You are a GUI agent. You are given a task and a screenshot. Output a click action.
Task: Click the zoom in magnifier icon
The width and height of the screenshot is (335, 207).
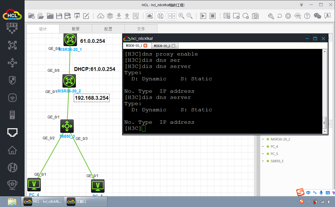[x=181, y=16]
